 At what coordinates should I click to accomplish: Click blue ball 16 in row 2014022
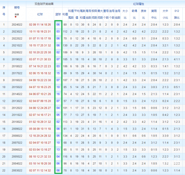(x=58, y=94)
